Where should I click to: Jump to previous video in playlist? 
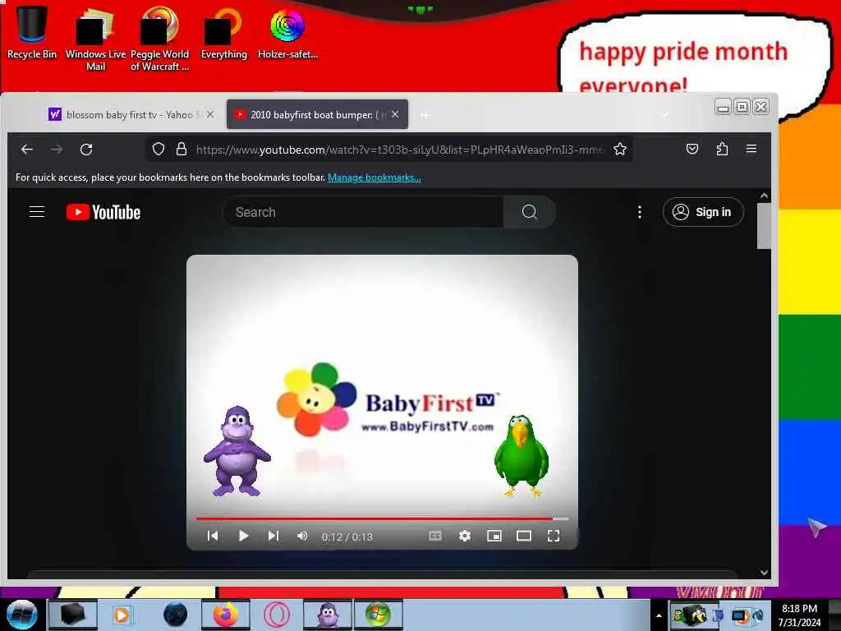(x=213, y=536)
